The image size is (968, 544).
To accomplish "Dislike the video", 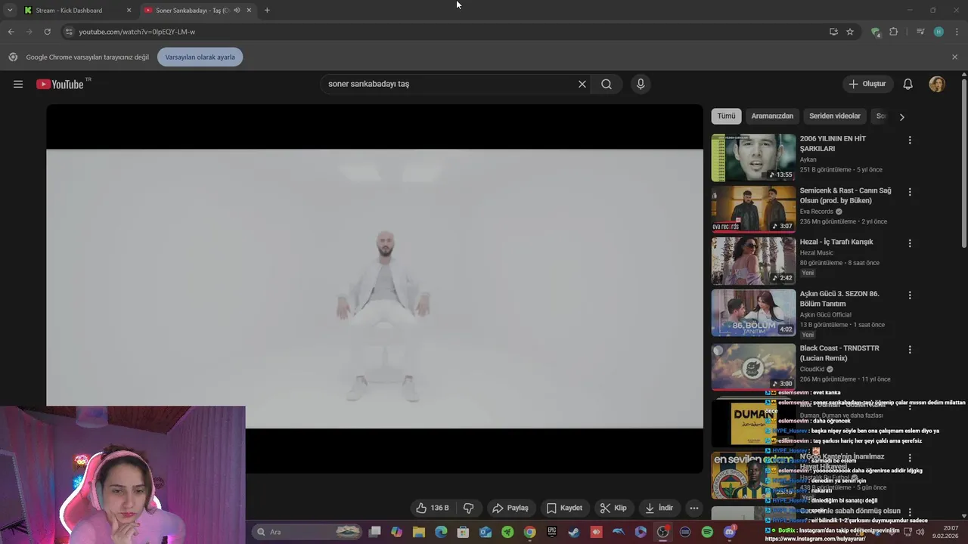I will pyautogui.click(x=468, y=508).
